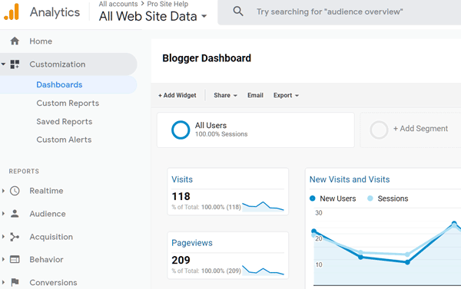This screenshot has height=289, width=461.
Task: Open New Visits and Visits widget title
Action: tap(350, 179)
